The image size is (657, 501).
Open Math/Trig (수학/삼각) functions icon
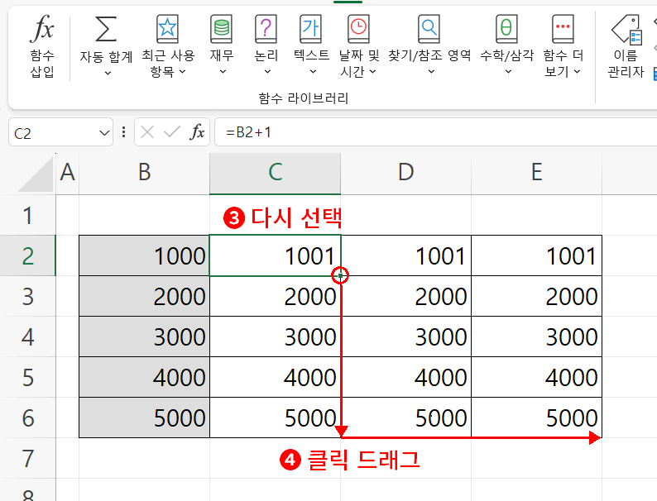click(x=506, y=28)
